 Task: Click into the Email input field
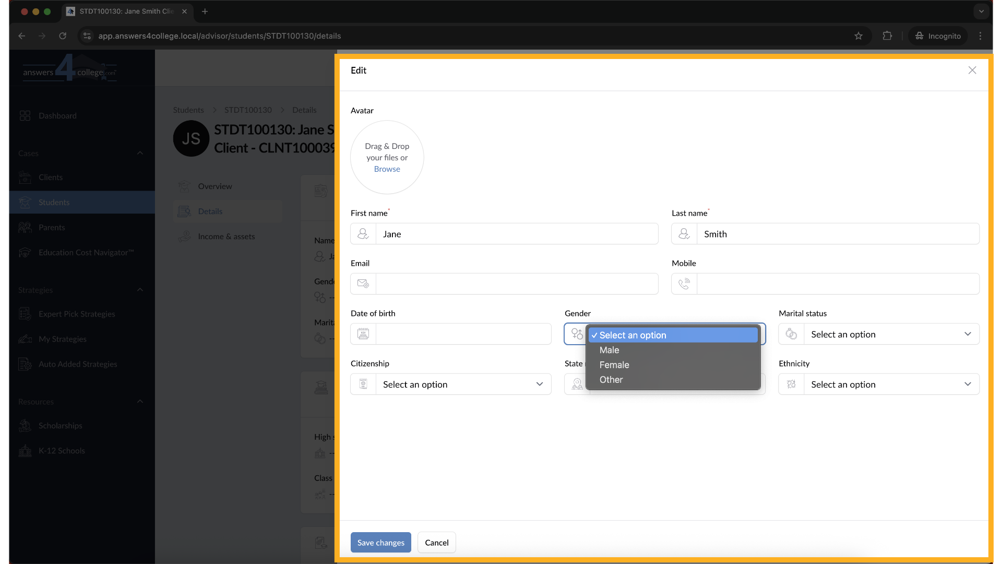(516, 284)
